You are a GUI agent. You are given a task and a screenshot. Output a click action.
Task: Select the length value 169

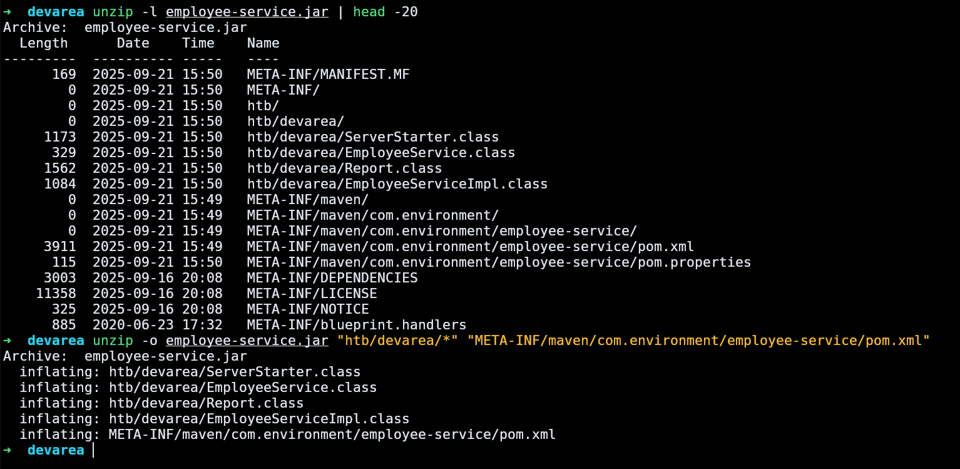coord(64,75)
